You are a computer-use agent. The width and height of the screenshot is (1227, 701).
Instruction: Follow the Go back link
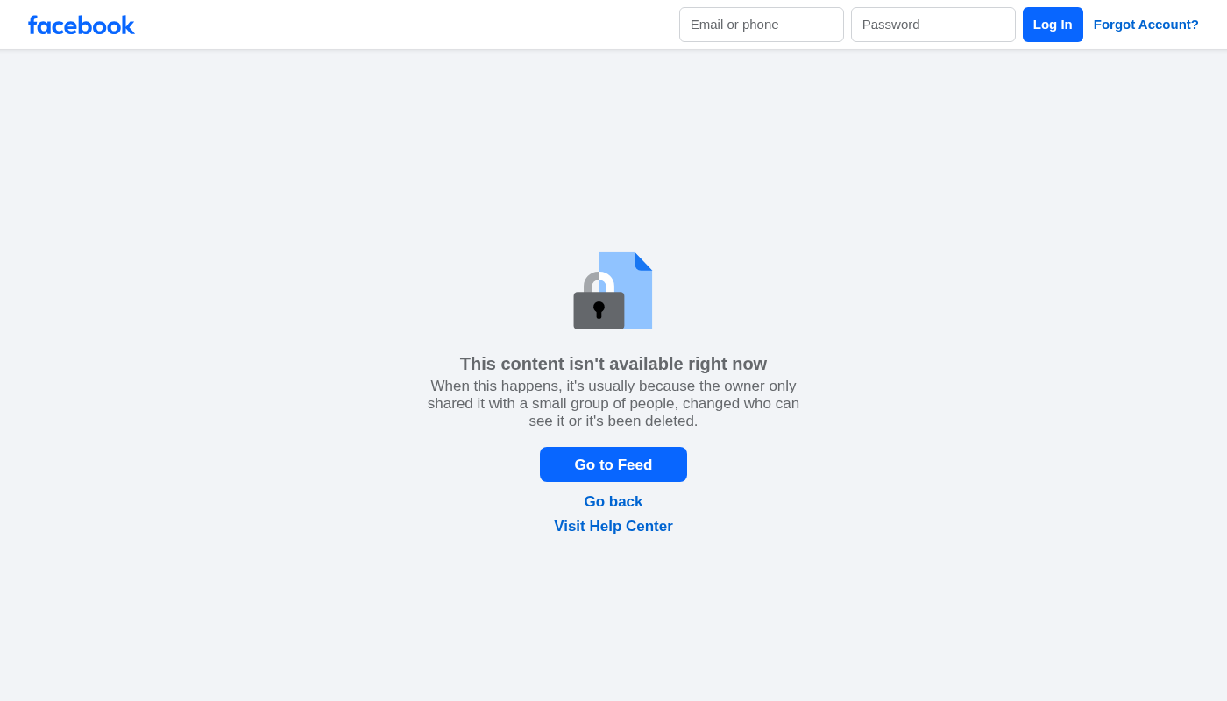tap(613, 502)
